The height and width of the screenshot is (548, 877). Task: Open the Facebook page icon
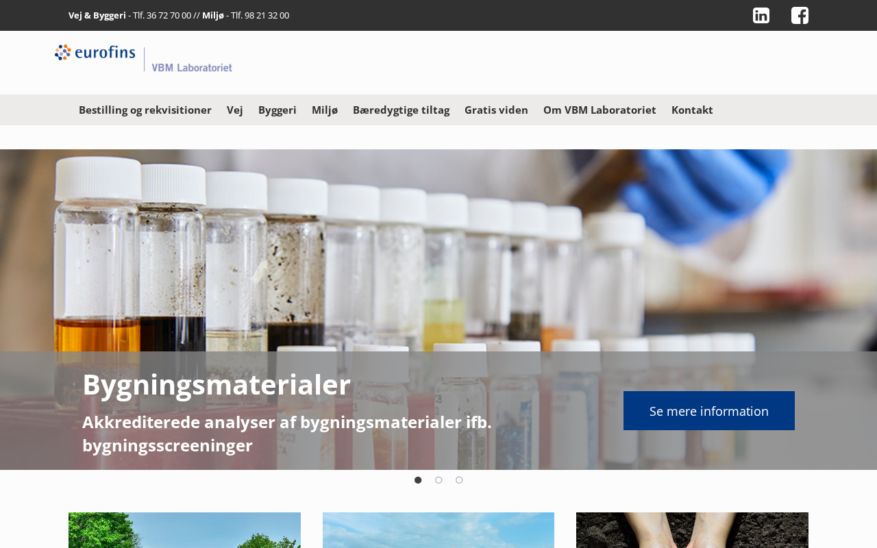(x=800, y=15)
